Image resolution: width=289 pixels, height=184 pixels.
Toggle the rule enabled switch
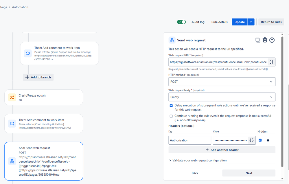pyautogui.click(x=181, y=22)
